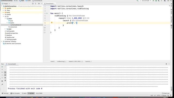Collapse the src folder
The width and height of the screenshot is (174, 98).
[3, 16]
